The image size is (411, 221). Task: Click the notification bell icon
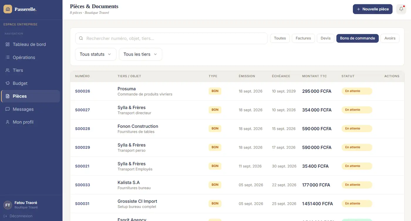tap(401, 9)
